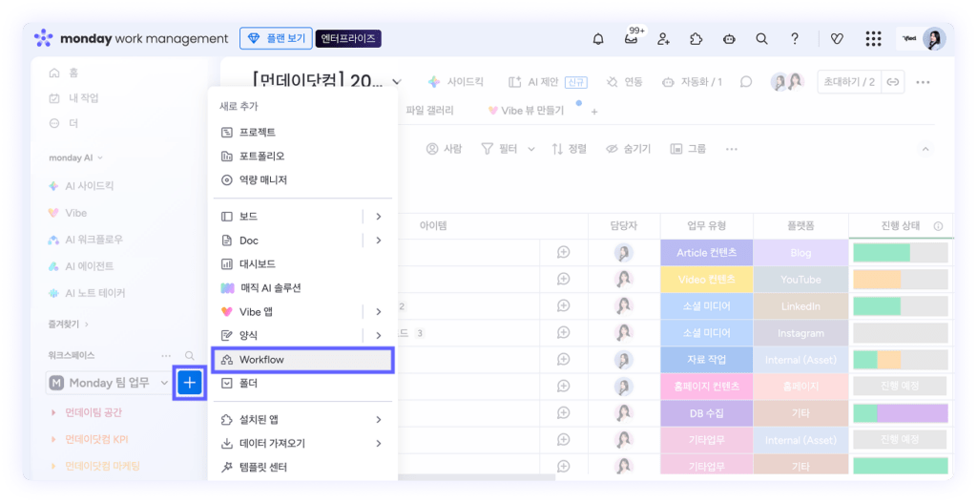The image size is (977, 503).
Task: Click the invite members icon
Action: pos(663,39)
